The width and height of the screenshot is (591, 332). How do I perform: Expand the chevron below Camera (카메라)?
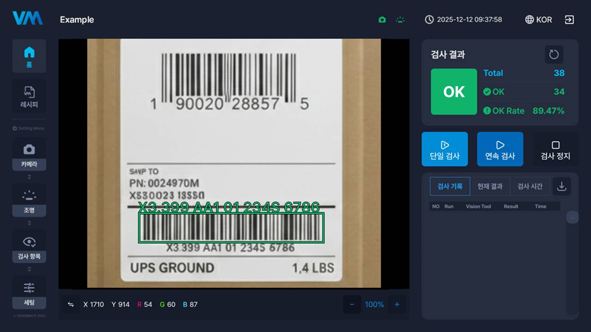[x=29, y=177]
